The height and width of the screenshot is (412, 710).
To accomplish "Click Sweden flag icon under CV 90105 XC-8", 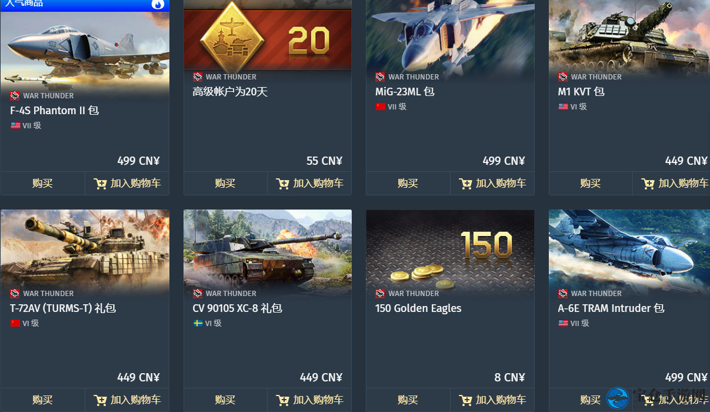I will [x=198, y=323].
